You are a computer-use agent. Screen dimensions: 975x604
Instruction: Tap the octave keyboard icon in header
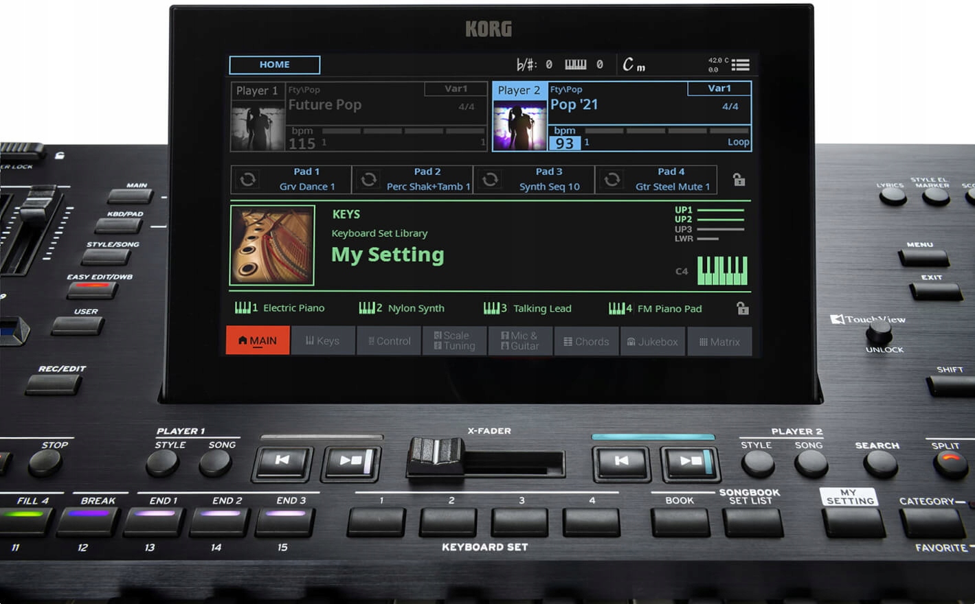coord(576,65)
